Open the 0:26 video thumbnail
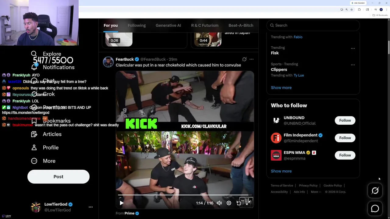 (x=119, y=40)
